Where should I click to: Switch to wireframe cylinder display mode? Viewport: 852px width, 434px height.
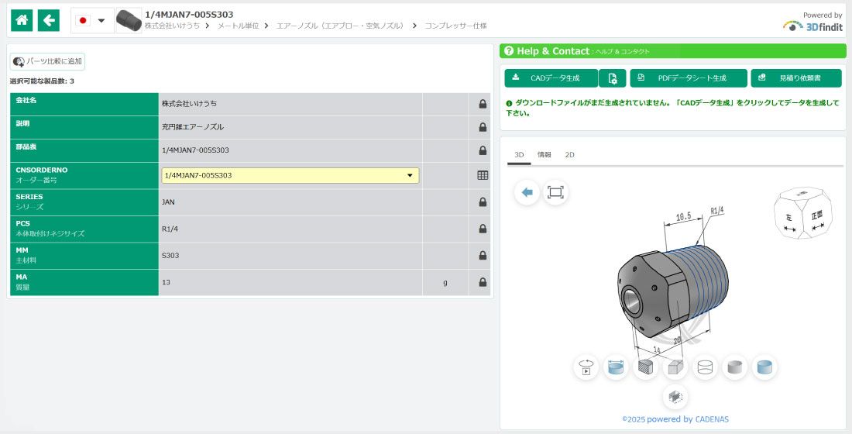point(705,367)
